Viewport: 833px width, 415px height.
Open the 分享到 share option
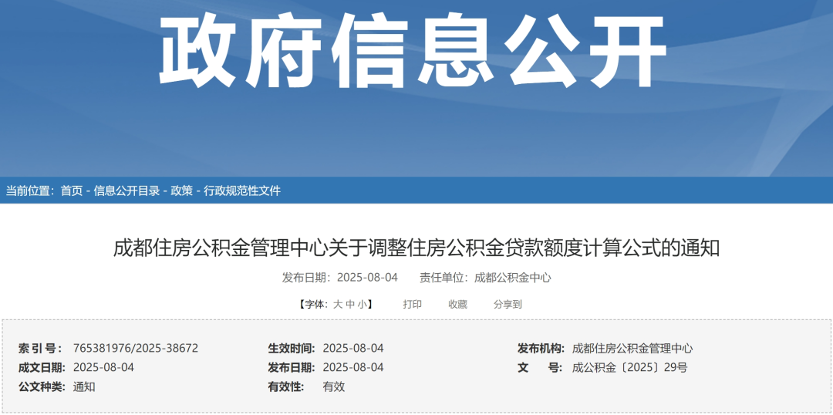[508, 305]
